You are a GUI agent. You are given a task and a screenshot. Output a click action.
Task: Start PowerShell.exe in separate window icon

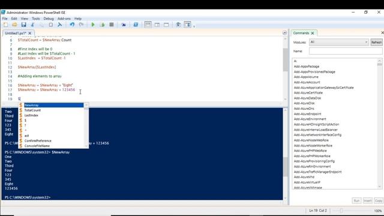tap(136, 25)
